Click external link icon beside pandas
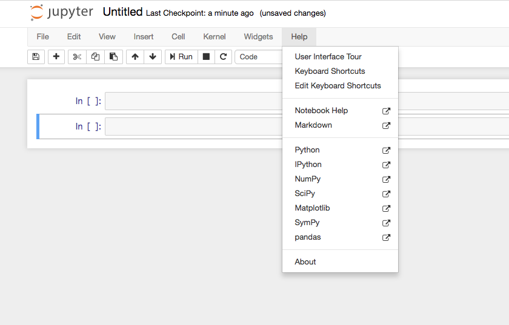The width and height of the screenshot is (509, 325). point(386,237)
